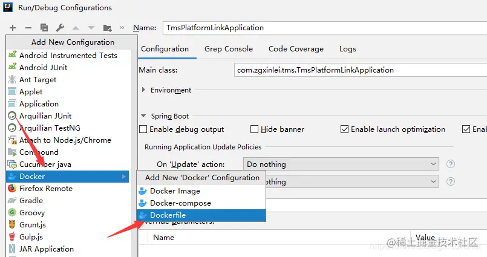The width and height of the screenshot is (487, 257).
Task: Click the 'Add New Configuration' popup title
Action: (73, 42)
